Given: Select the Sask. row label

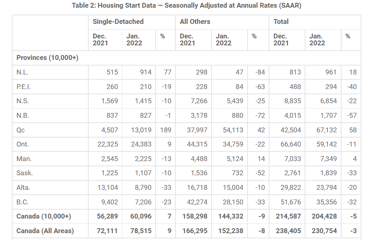Looking at the screenshot, I should point(24,173).
